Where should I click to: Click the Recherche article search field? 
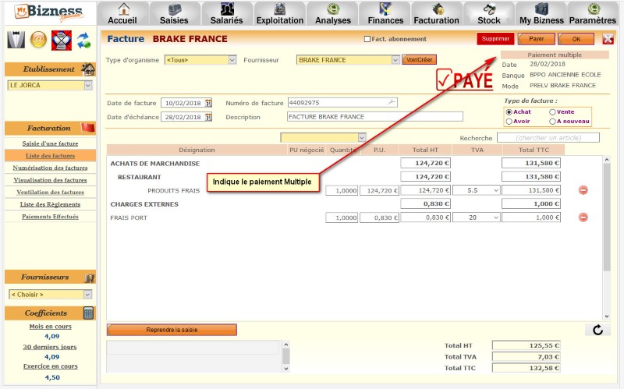click(548, 138)
